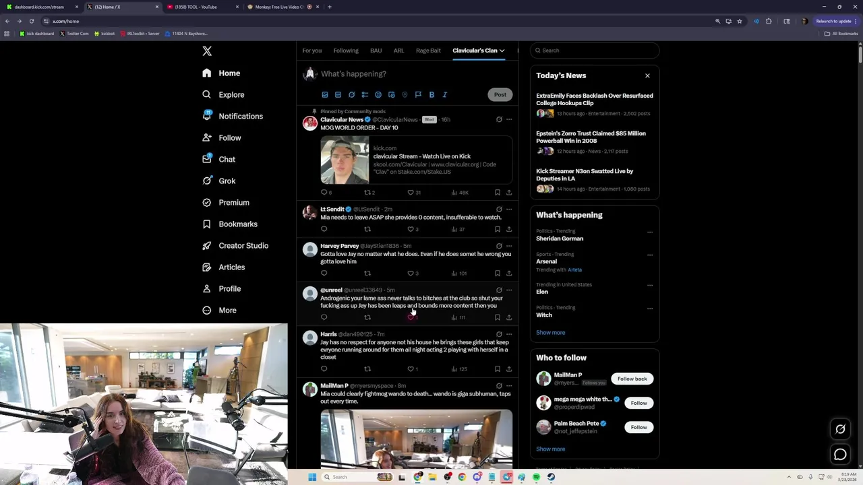Screen dimensions: 863x485
Task: Expand the More menu in sidebar
Action: [219, 311]
